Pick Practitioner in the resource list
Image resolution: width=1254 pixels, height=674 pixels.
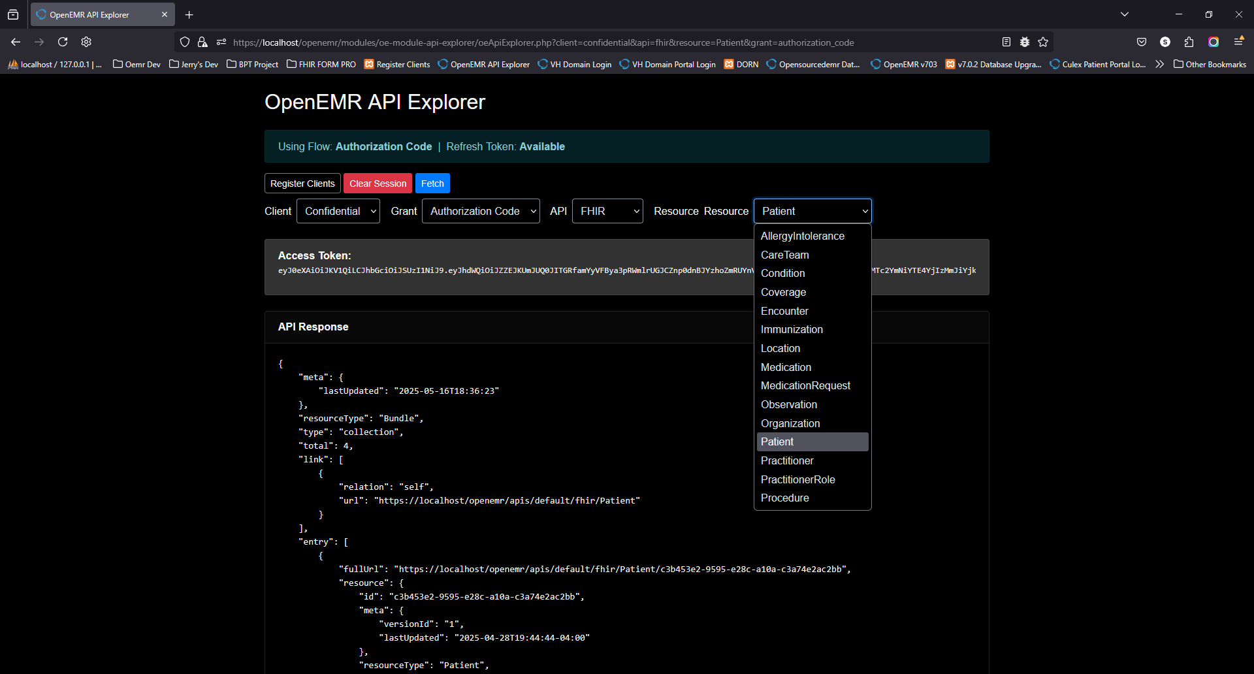click(812, 460)
